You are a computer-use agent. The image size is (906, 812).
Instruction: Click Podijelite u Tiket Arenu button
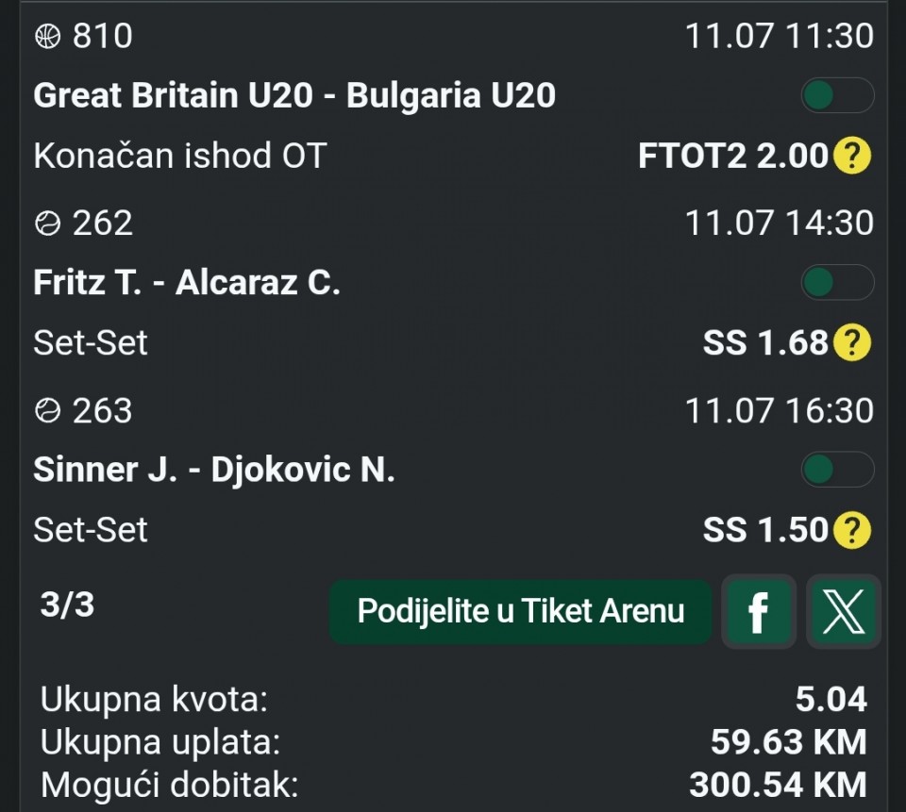tap(521, 612)
